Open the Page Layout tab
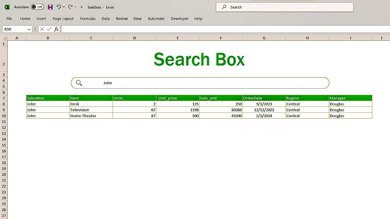The image size is (390, 219). 63,19
